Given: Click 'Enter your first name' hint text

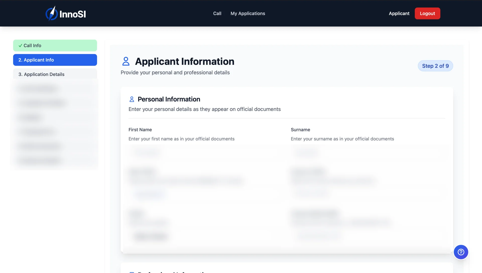Looking at the screenshot, I should click(181, 139).
